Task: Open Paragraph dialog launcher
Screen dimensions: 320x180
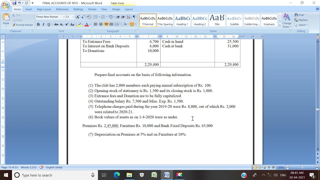Action: tap(135, 31)
